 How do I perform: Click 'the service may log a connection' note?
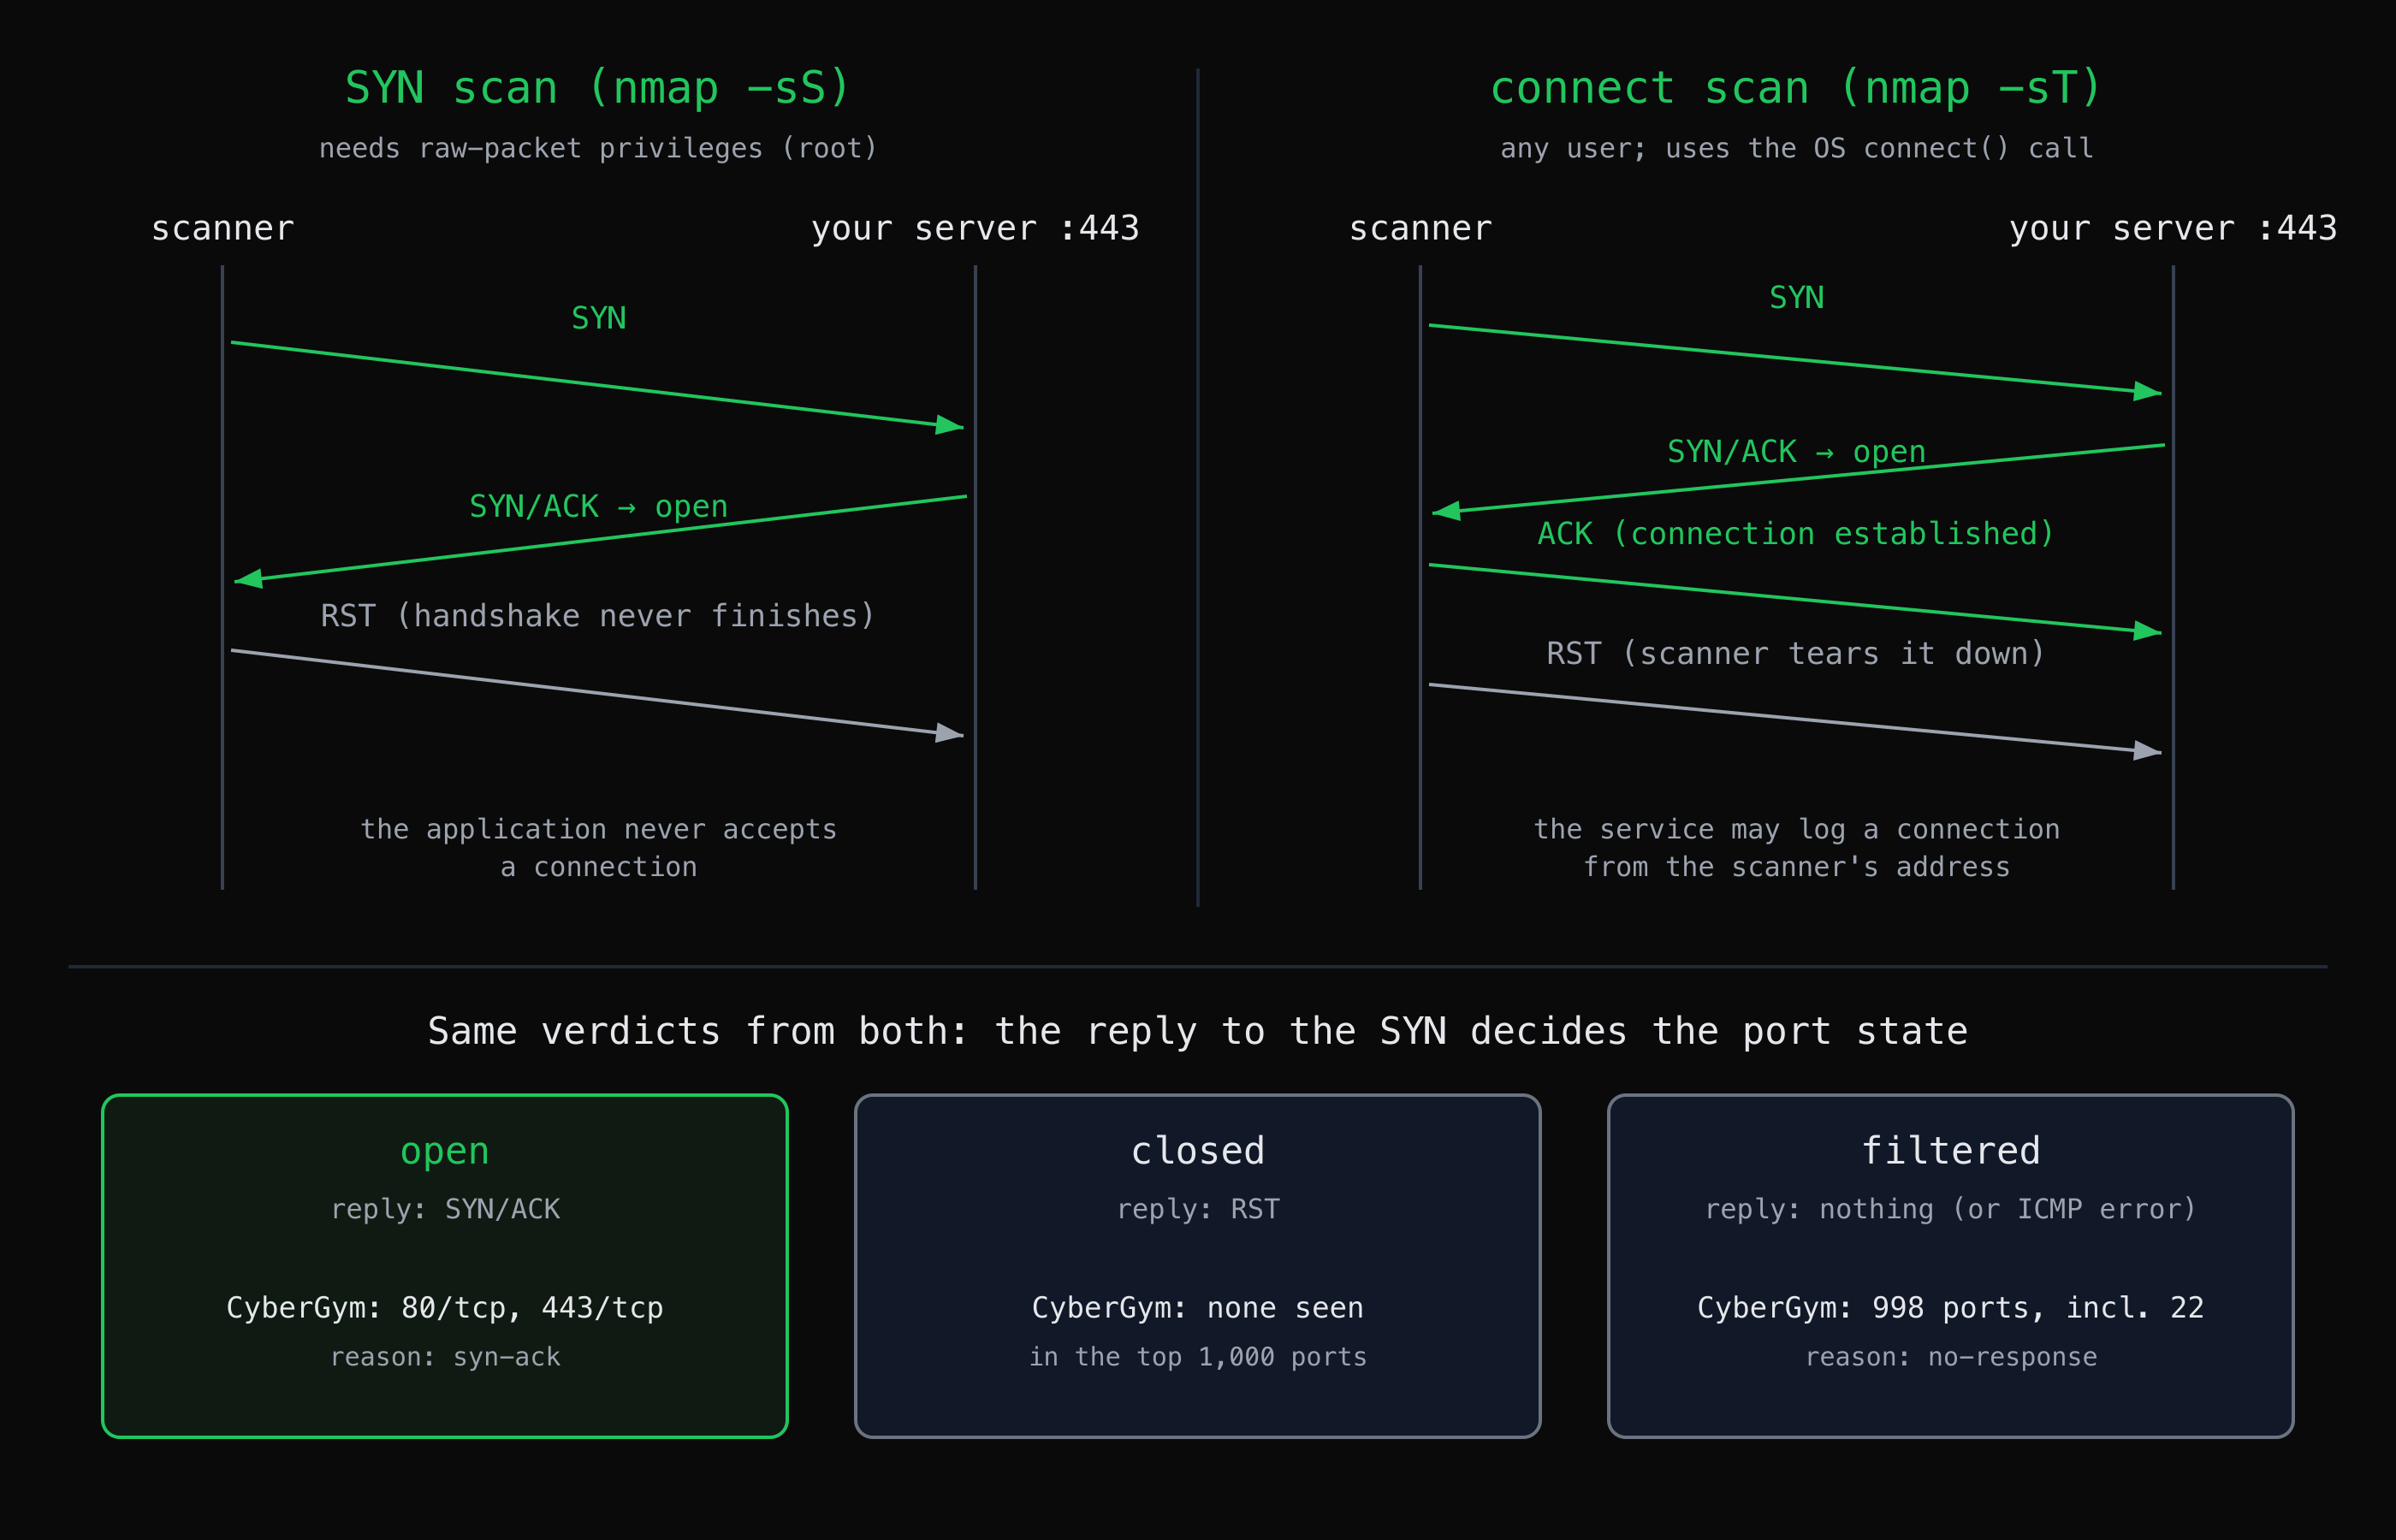click(x=1796, y=830)
